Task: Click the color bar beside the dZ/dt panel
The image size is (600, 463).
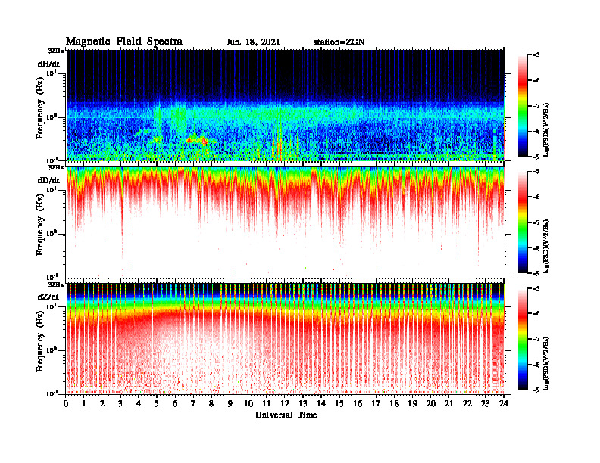Action: click(523, 339)
